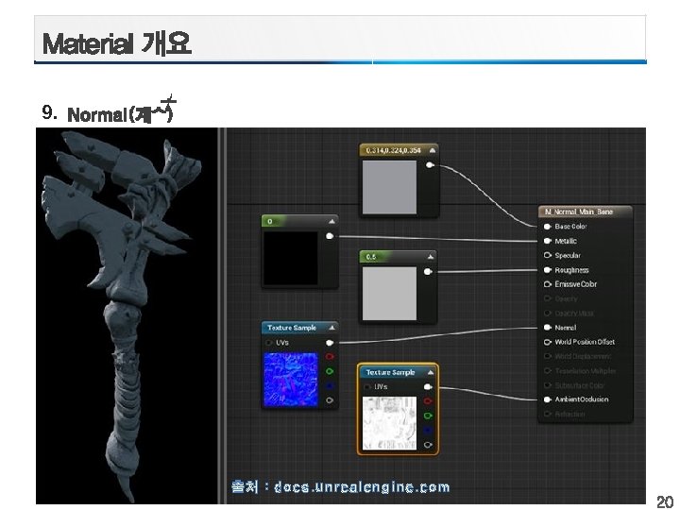Click the World Position Offset input pin
This screenshot has width=680, height=510.
(x=547, y=342)
